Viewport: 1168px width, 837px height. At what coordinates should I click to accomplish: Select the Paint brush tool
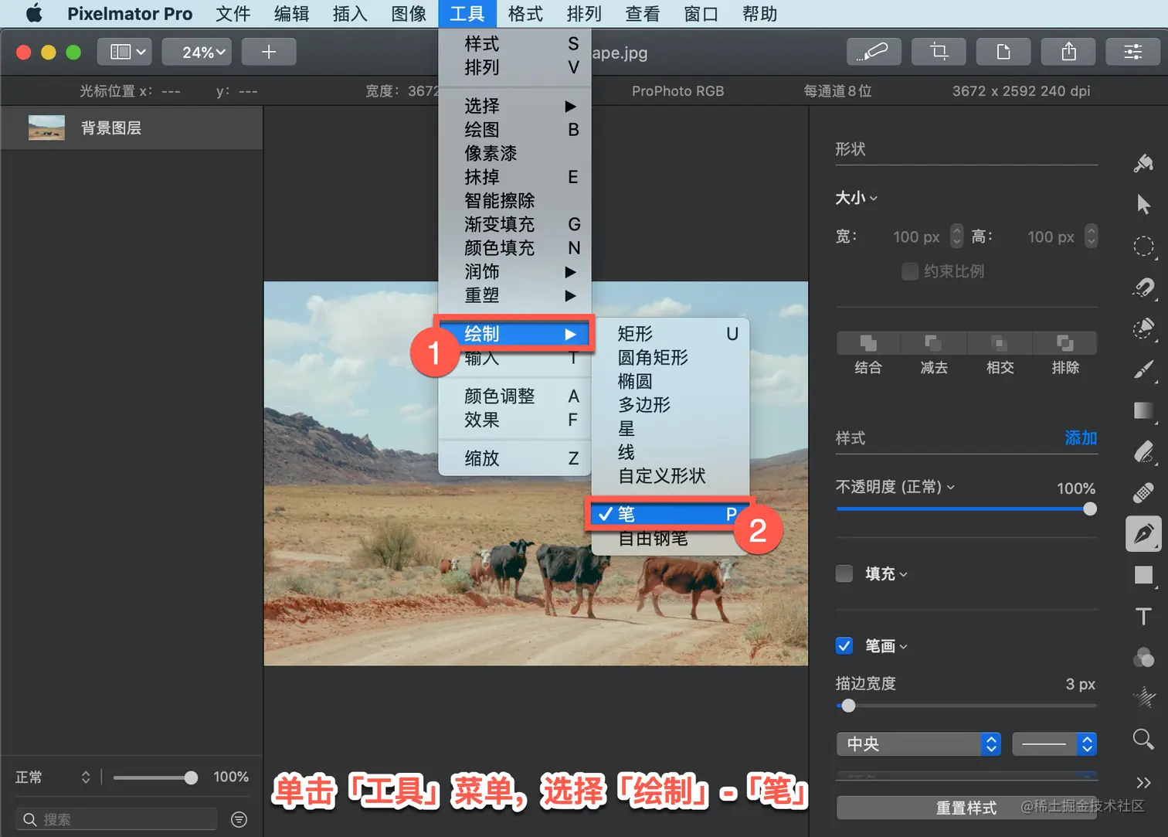point(1143,369)
